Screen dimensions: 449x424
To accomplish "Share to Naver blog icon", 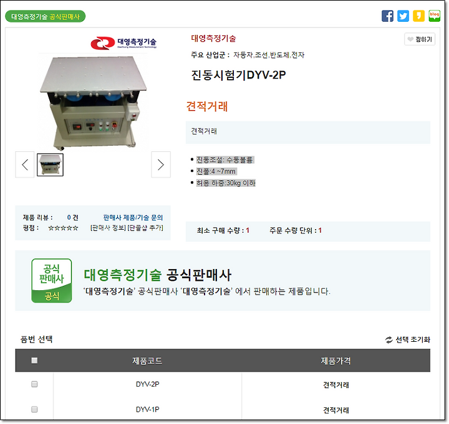I will (x=434, y=16).
